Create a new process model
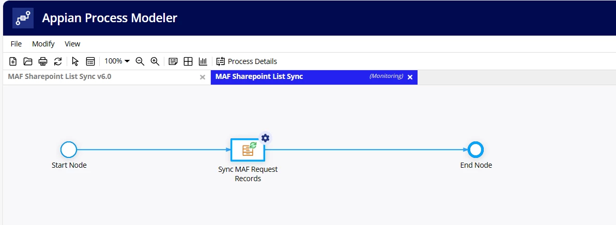The image size is (616, 225). (13, 61)
